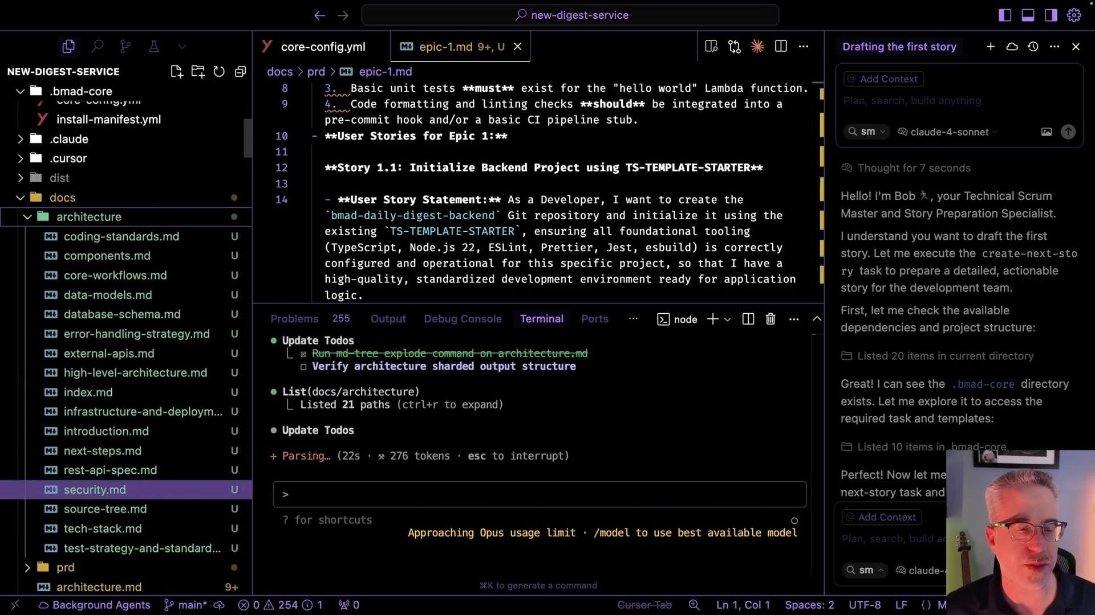Image resolution: width=1095 pixels, height=615 pixels.
Task: Open claude-4-sonnet model dropdown
Action: pyautogui.click(x=949, y=132)
